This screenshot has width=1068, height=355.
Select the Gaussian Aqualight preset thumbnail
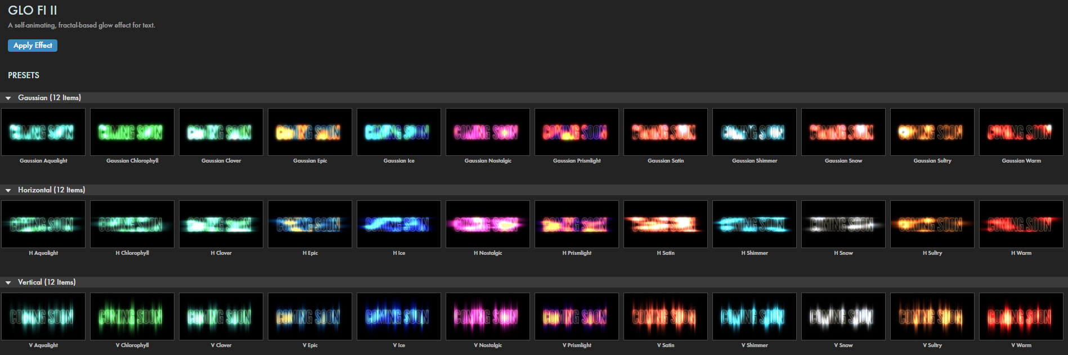43,132
